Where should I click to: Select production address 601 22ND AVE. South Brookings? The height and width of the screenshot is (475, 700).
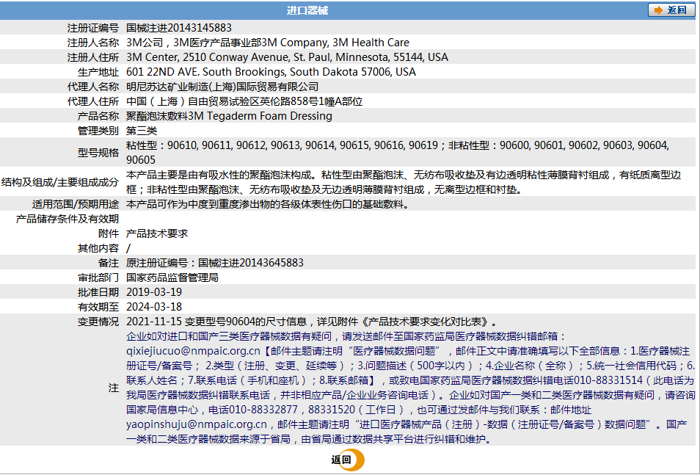coord(206,72)
